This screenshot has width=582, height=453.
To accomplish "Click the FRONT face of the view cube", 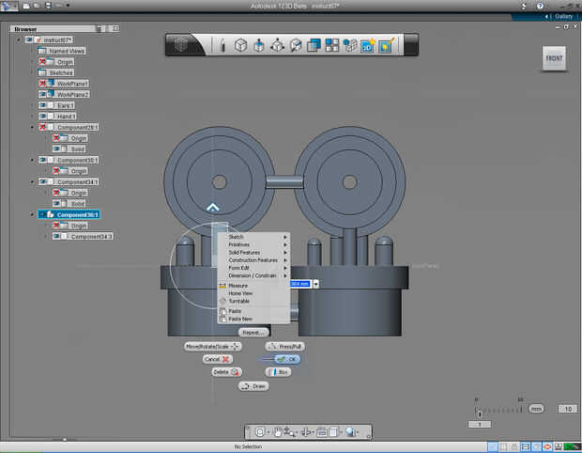I will tap(555, 59).
